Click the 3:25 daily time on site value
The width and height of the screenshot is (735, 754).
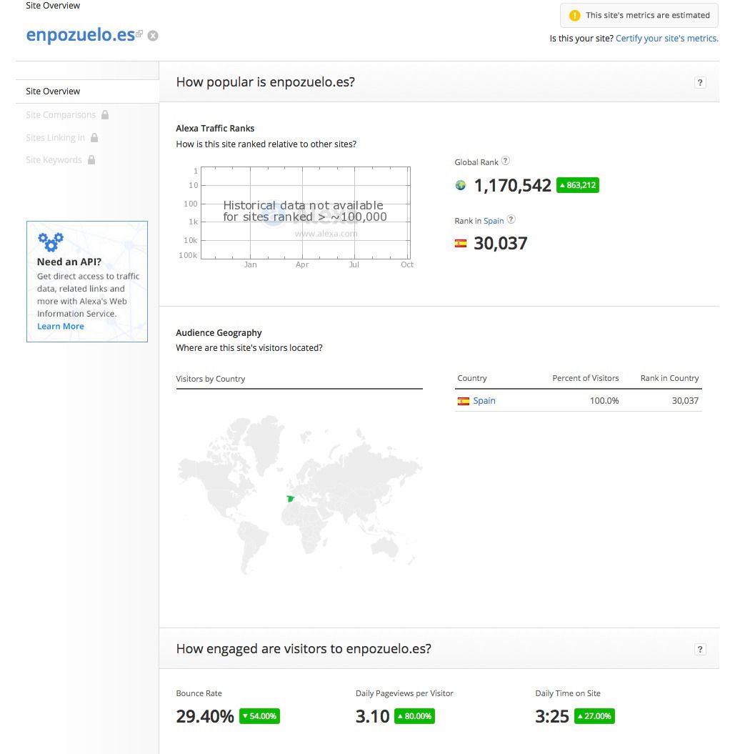[x=552, y=716]
